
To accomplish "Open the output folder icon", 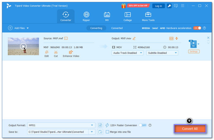I will point(100,132).
